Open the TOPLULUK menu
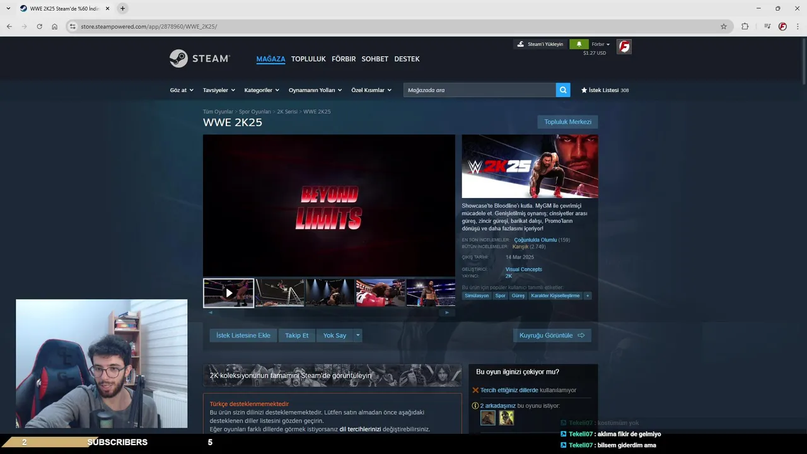This screenshot has height=454, width=807. click(x=308, y=59)
